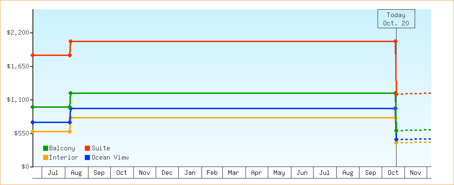The image size is (454, 185).
Task: Select the Apr month label
Action: tap(256, 173)
